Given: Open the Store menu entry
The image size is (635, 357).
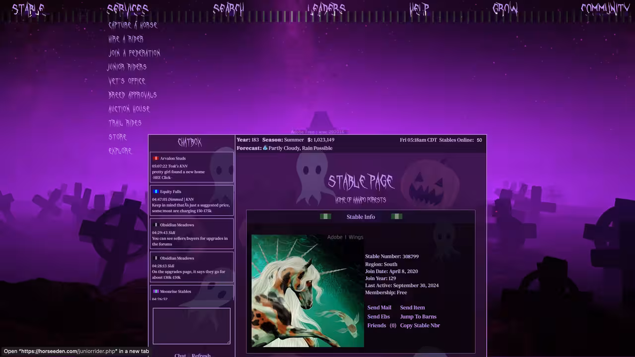Looking at the screenshot, I should point(118,137).
